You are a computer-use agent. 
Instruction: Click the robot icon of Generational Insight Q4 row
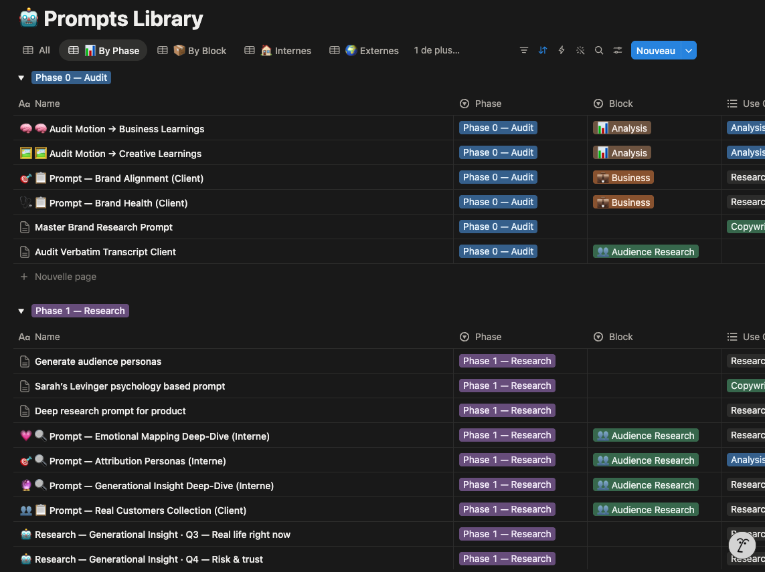pyautogui.click(x=26, y=559)
